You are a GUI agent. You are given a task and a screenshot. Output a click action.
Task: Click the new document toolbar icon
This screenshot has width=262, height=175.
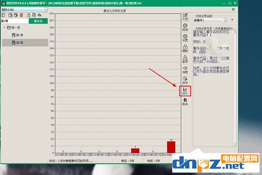[x=3, y=15]
